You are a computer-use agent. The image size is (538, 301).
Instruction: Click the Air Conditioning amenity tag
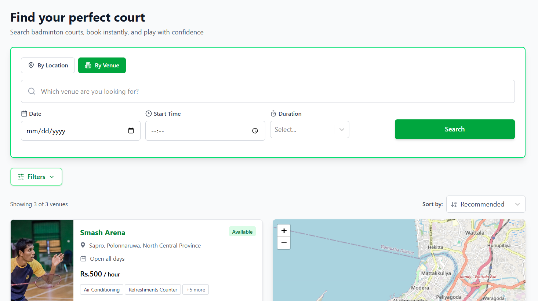(x=101, y=289)
